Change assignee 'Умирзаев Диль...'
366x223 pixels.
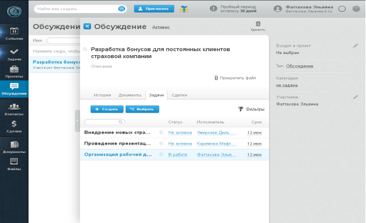217,132
